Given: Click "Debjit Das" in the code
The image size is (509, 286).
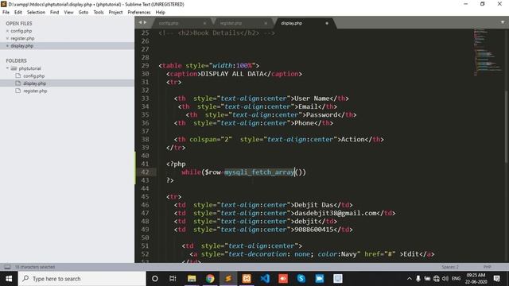Looking at the screenshot, I should coord(314,205).
